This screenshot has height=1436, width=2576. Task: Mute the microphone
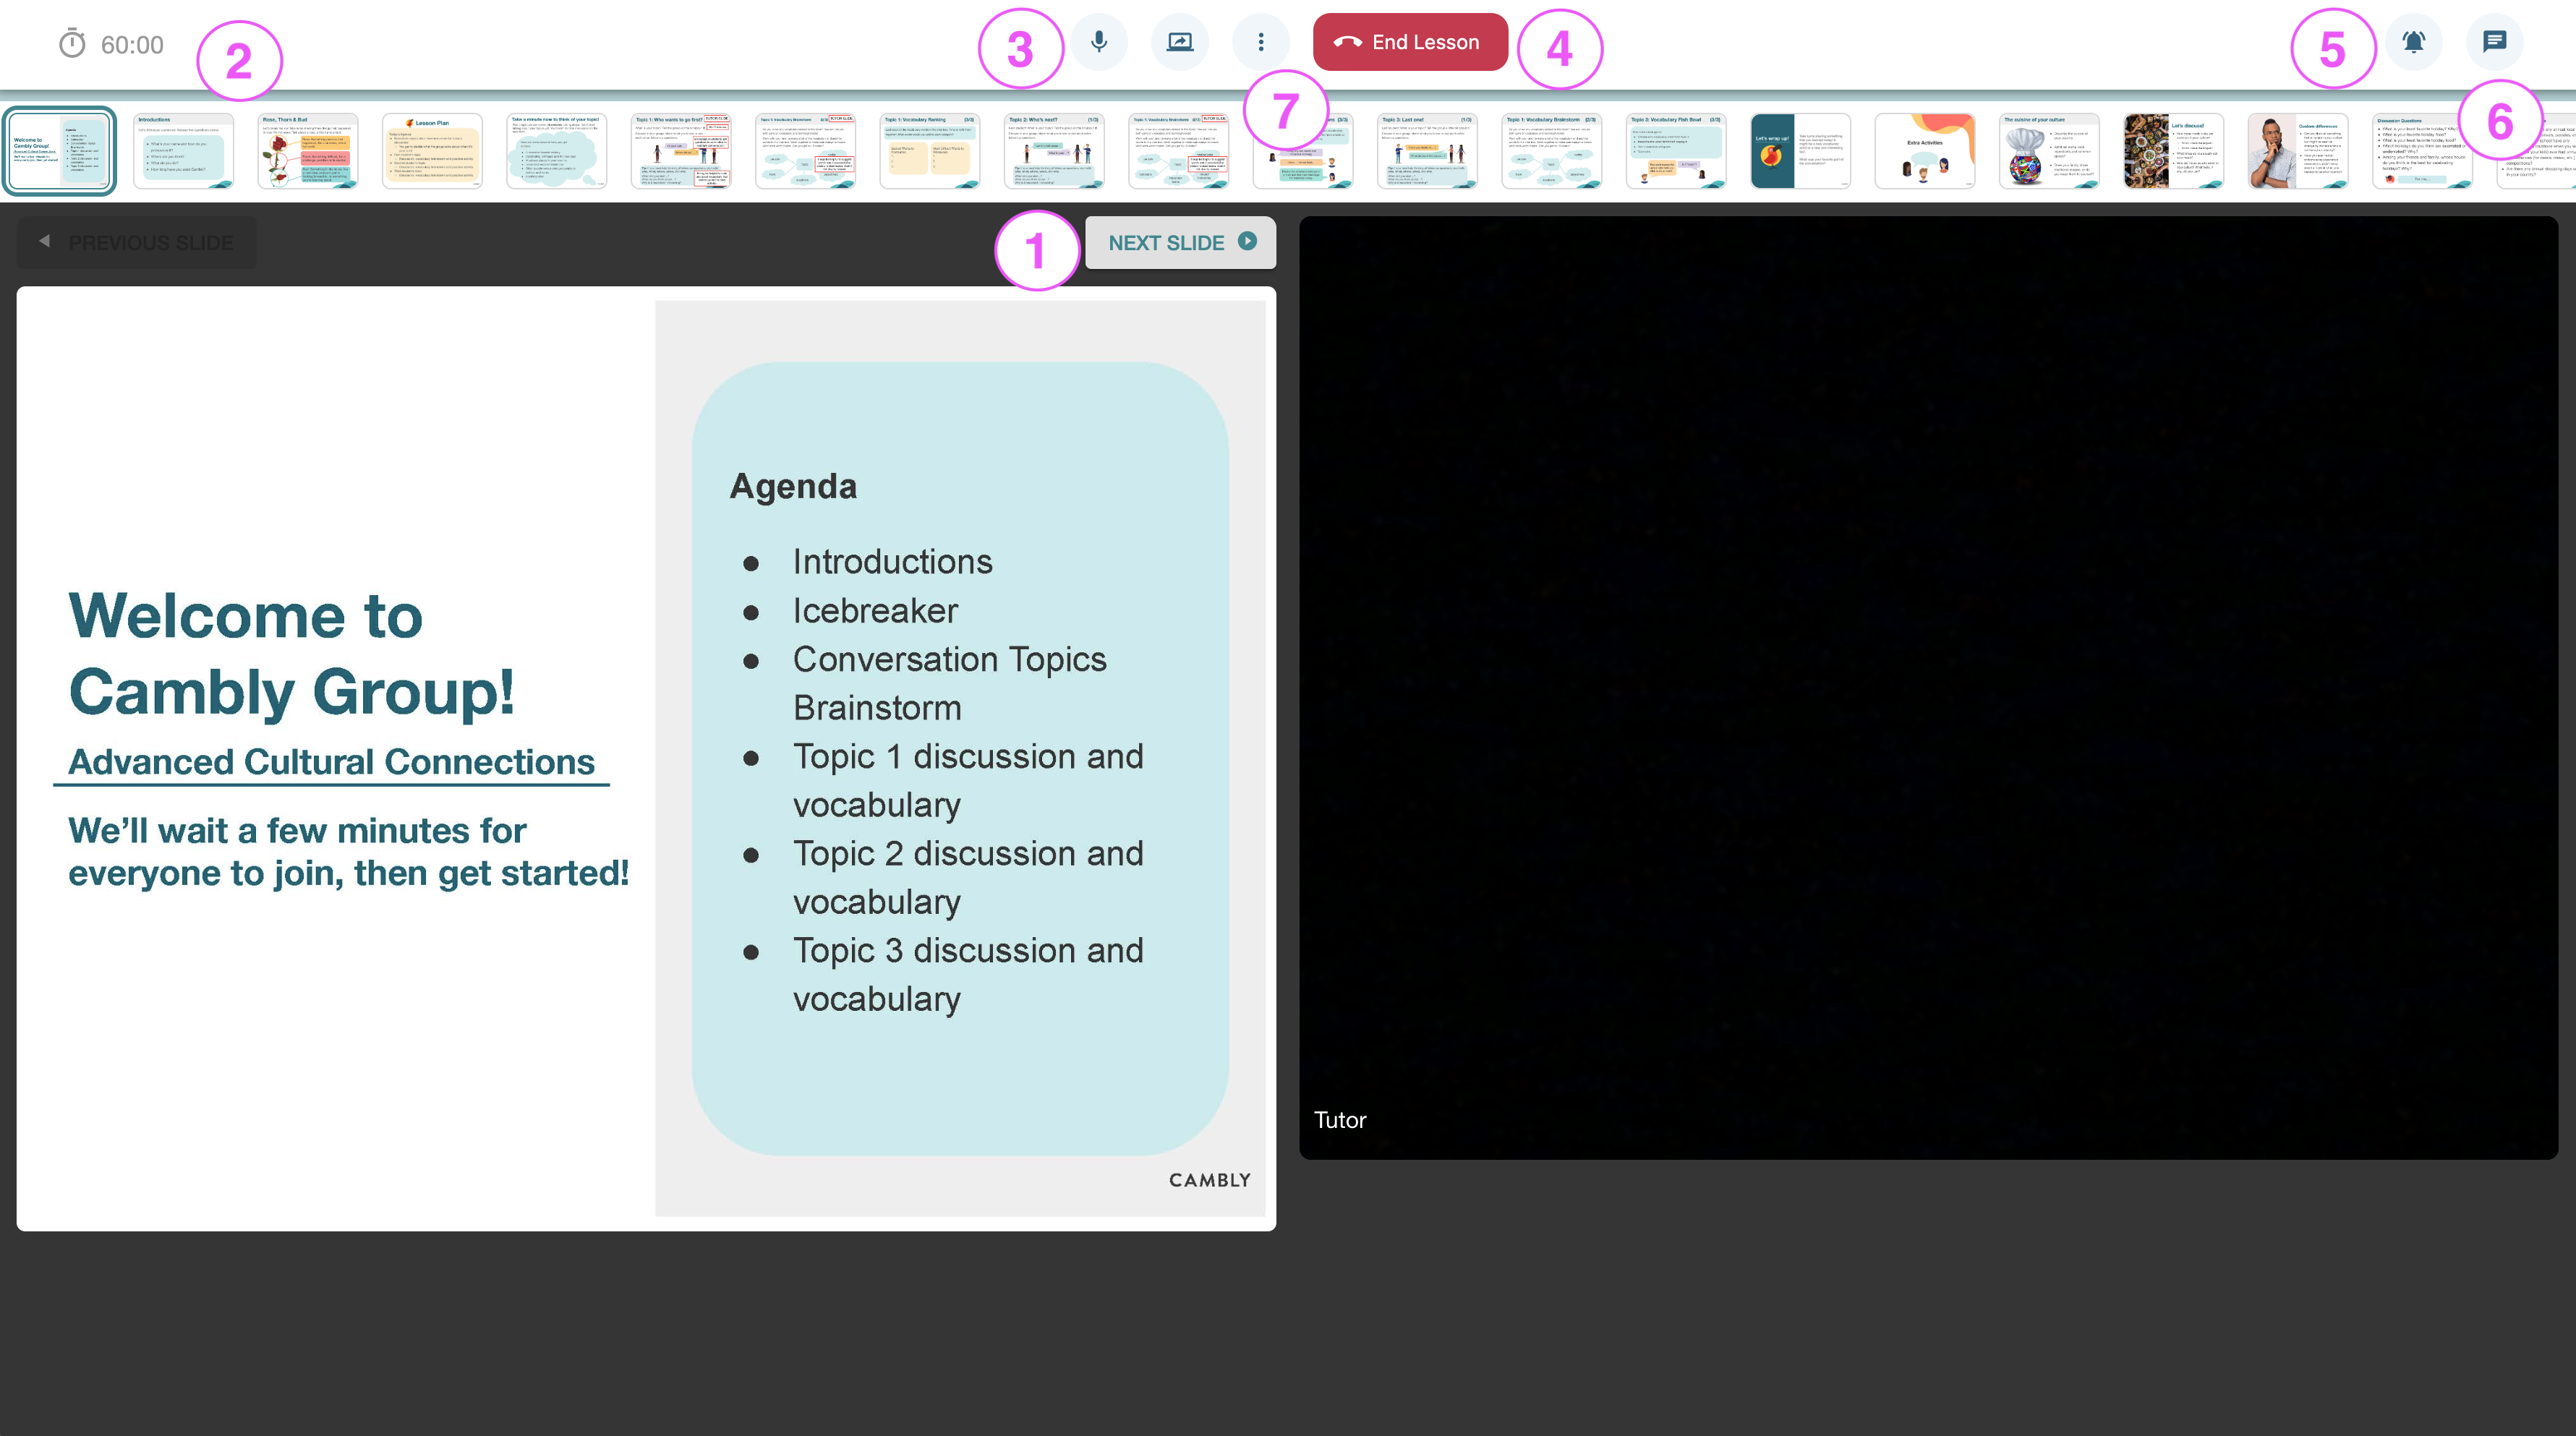coord(1099,42)
